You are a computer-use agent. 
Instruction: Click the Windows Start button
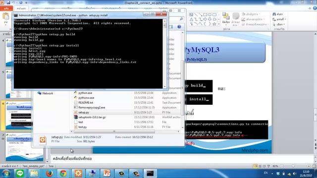(6, 174)
